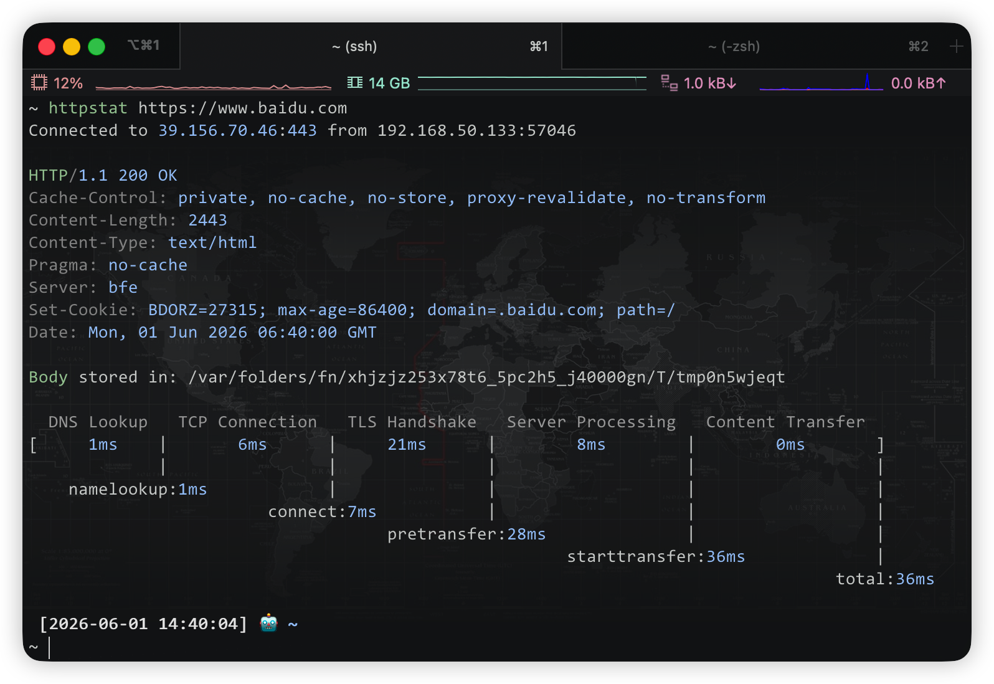Click the HTTP/1.1 200 OK status line
The width and height of the screenshot is (994, 684).
pyautogui.click(x=103, y=175)
